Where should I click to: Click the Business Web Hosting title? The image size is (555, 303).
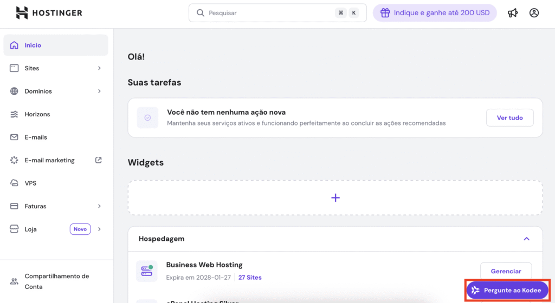pos(204,265)
